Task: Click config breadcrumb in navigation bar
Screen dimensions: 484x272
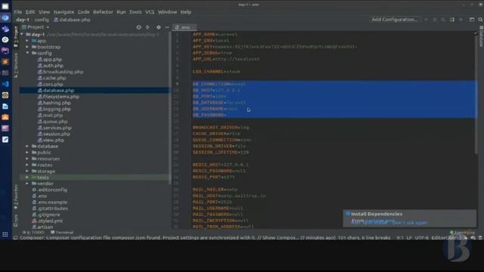Action: [x=42, y=20]
